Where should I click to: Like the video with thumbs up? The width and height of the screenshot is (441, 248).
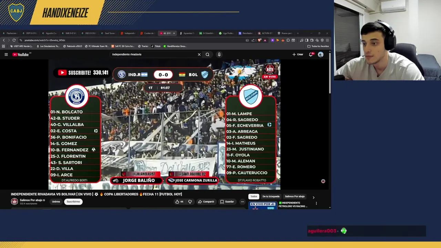point(179,202)
